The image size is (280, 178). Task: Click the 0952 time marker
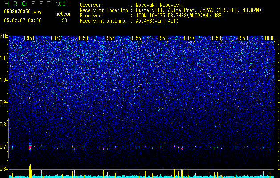coord(56,38)
